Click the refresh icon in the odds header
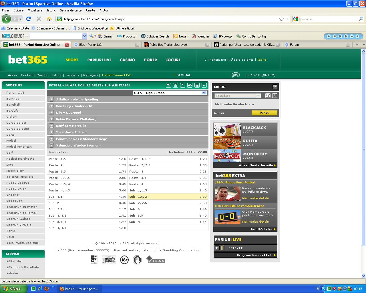This screenshot has height=293, width=366. point(183,85)
